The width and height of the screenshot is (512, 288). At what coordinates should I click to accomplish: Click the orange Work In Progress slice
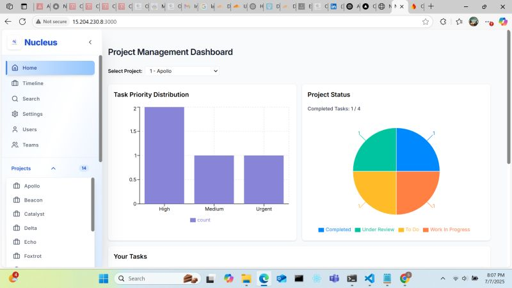coord(415,190)
